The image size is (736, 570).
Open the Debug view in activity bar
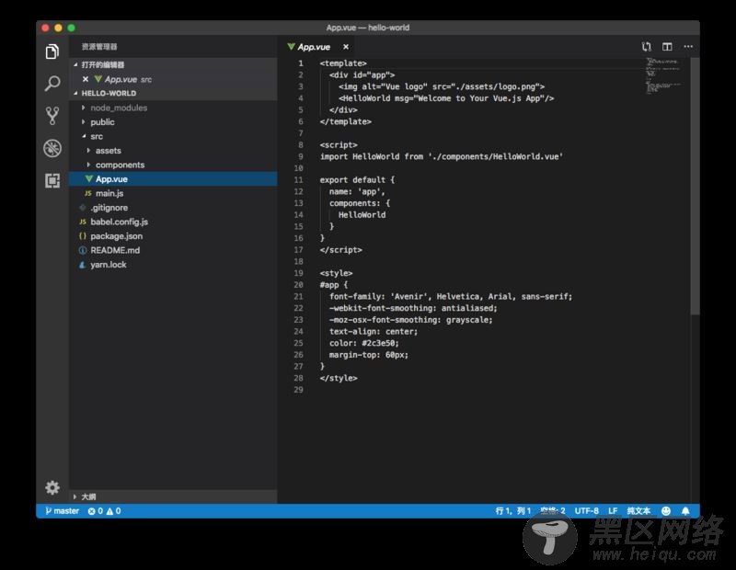click(x=52, y=148)
